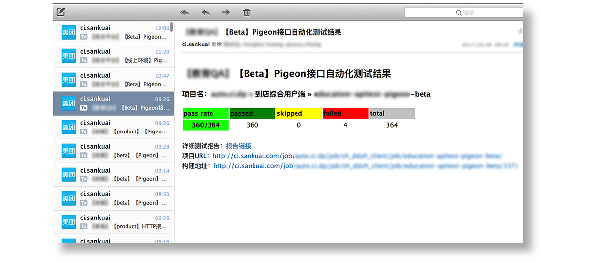Click the gray total header cell
The height and width of the screenshot is (263, 593).
392,113
